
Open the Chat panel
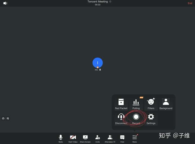[x=122, y=139]
